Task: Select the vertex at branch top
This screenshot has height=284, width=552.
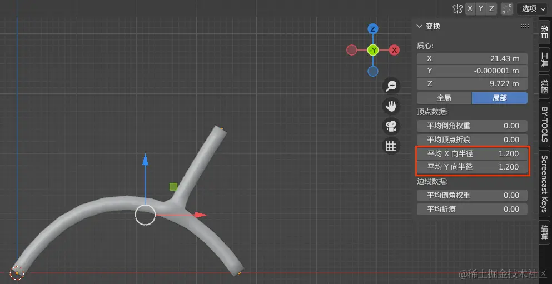Action: 221,128
